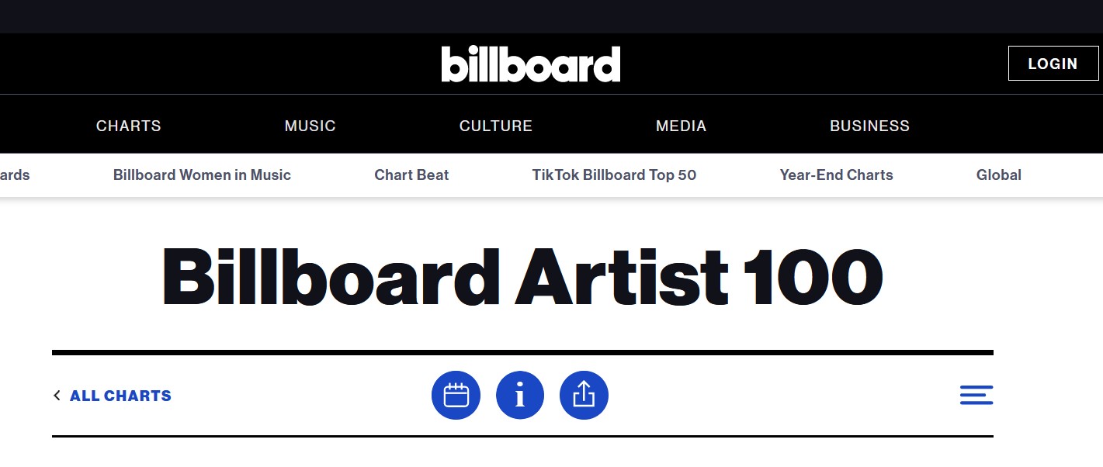
Task: Open TikTok Billboard Top 50 link
Action: [614, 175]
